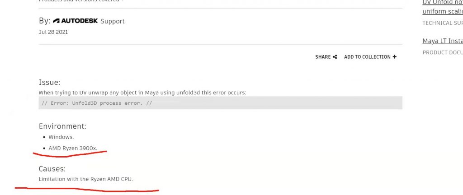463x195 pixels.
Task: Click the Share icon
Action: [x=335, y=57]
